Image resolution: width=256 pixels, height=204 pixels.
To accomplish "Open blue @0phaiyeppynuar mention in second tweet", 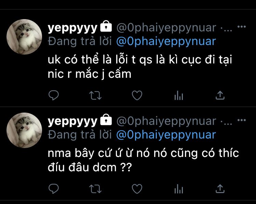I will tap(166, 135).
